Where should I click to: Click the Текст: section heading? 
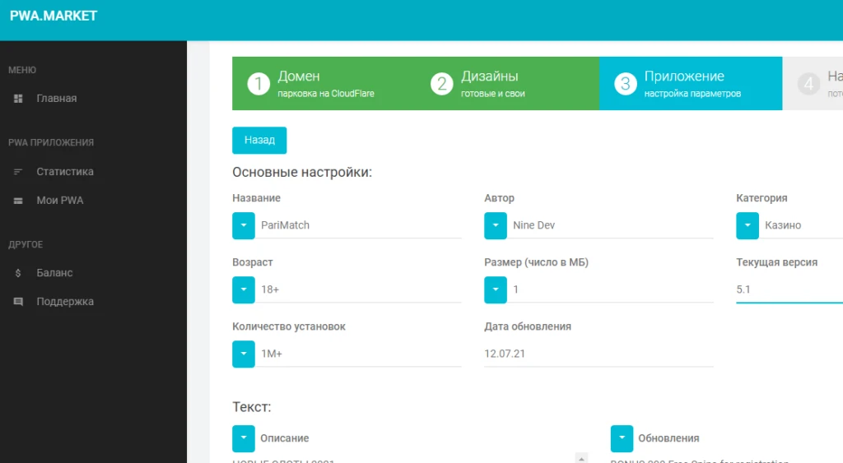pos(252,407)
